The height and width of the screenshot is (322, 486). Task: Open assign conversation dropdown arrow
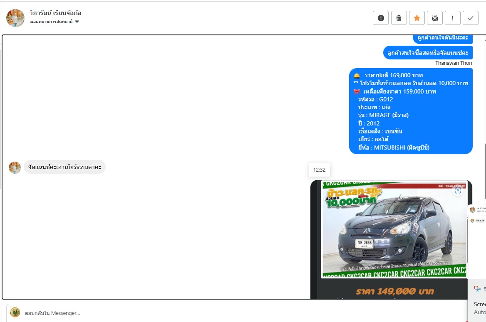click(x=77, y=21)
